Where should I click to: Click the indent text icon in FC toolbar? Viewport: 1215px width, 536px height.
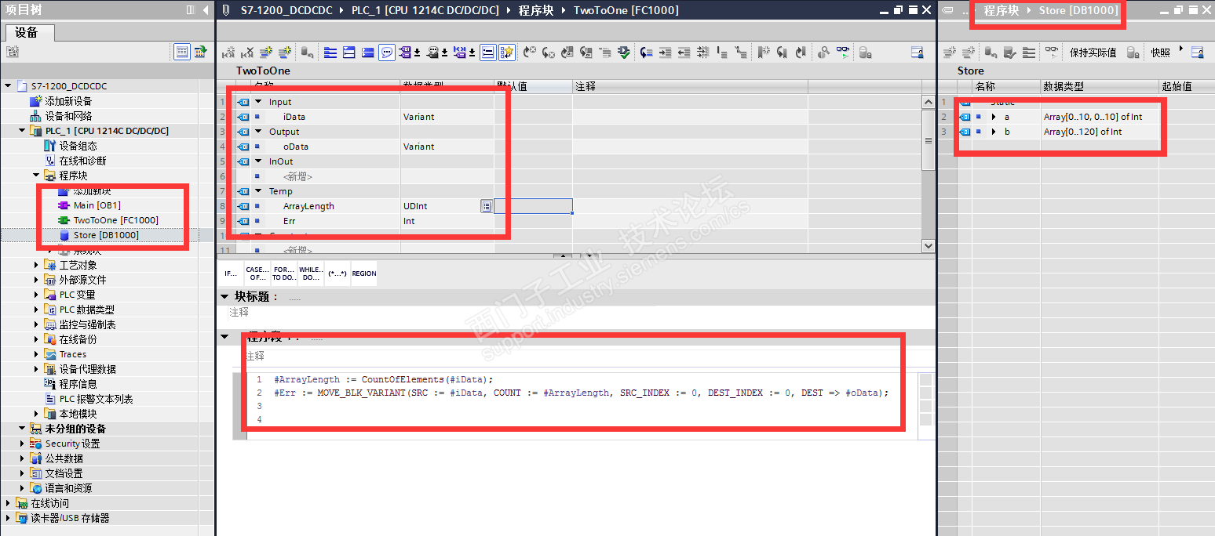(665, 53)
